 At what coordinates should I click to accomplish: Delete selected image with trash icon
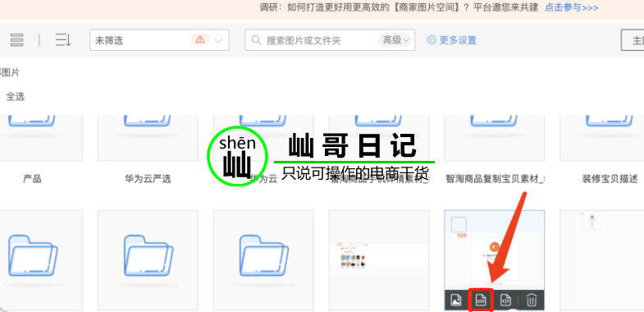click(532, 301)
